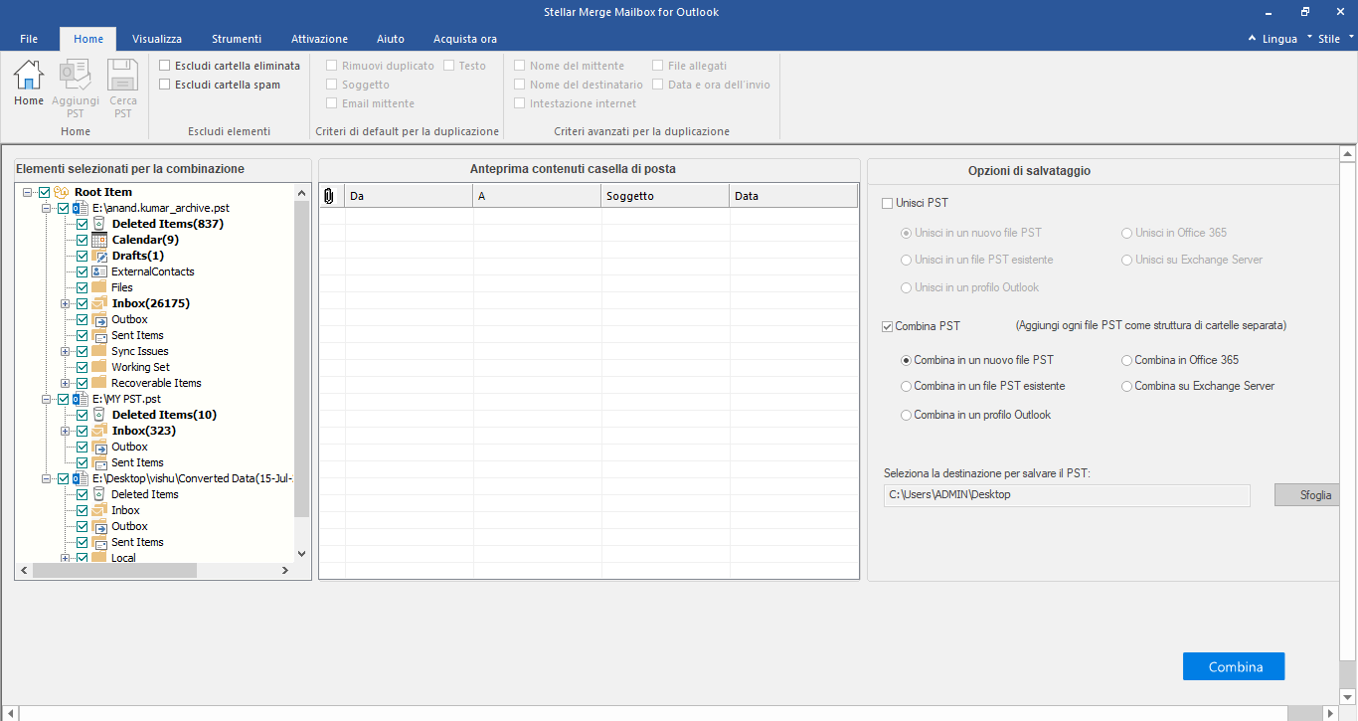The width and height of the screenshot is (1358, 721).
Task: Uncheck the Combina PST option
Action: click(887, 326)
